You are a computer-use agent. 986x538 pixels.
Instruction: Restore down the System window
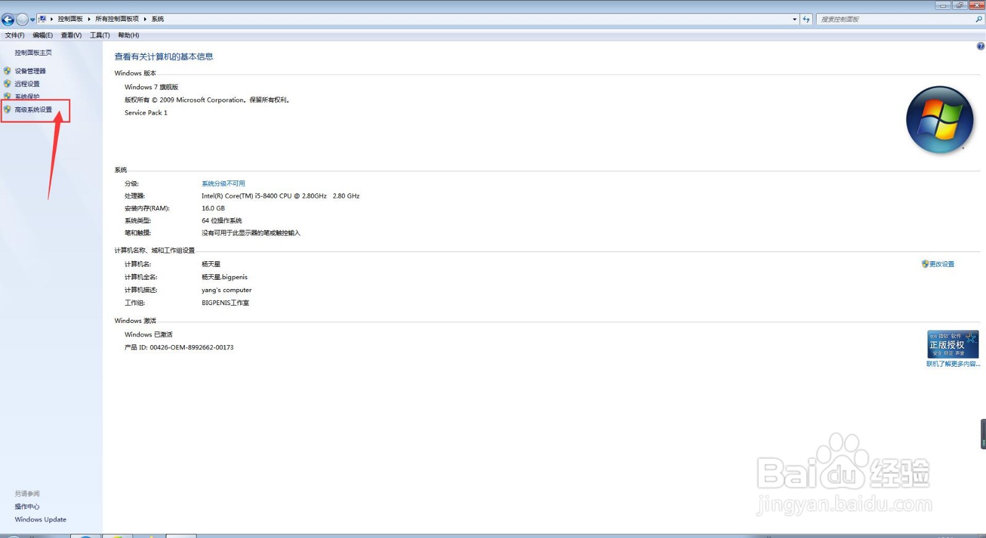(x=960, y=5)
